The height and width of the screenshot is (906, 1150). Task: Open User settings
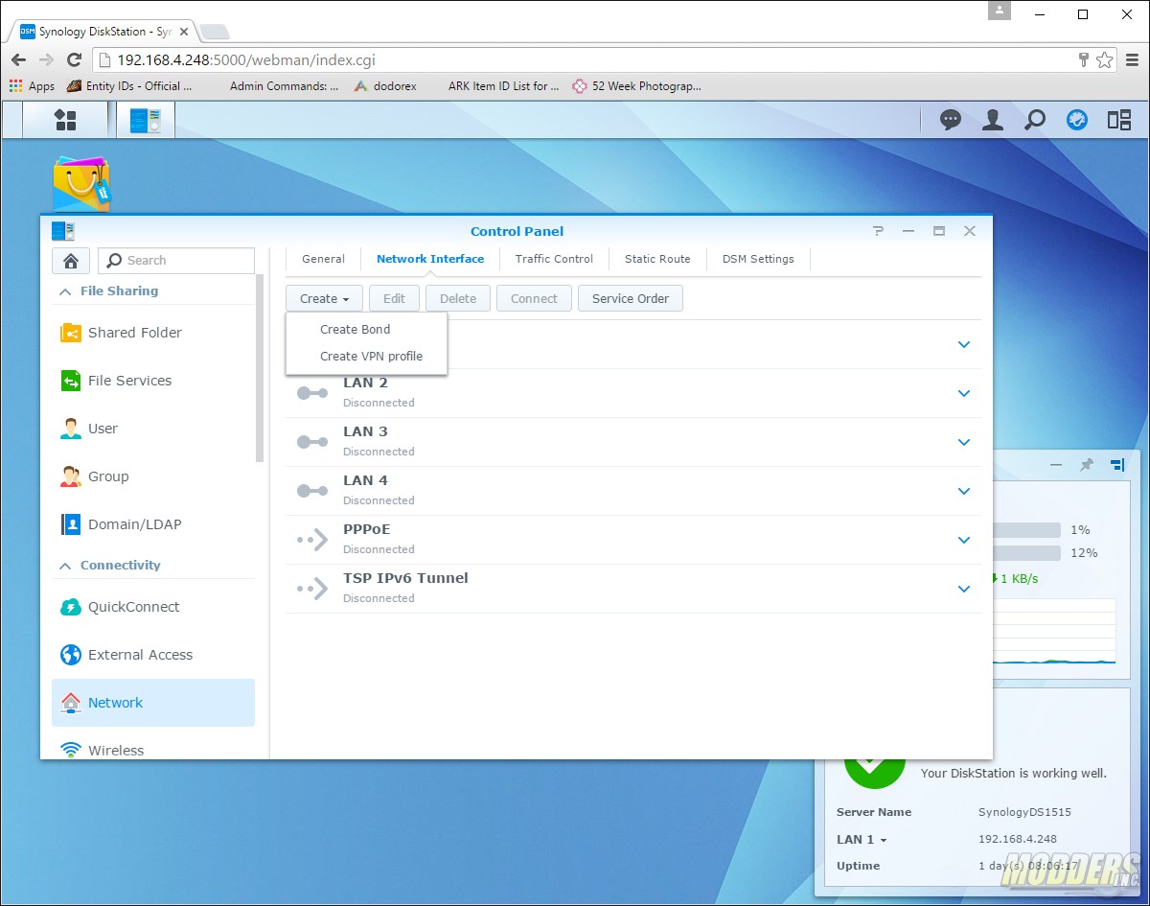pyautogui.click(x=153, y=429)
